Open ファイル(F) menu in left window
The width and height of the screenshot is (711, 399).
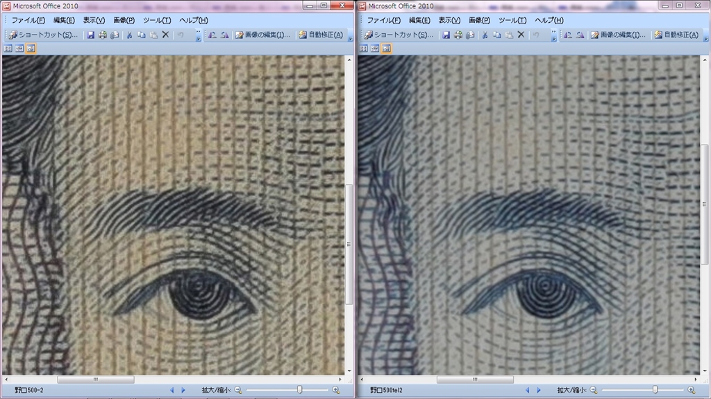point(28,20)
